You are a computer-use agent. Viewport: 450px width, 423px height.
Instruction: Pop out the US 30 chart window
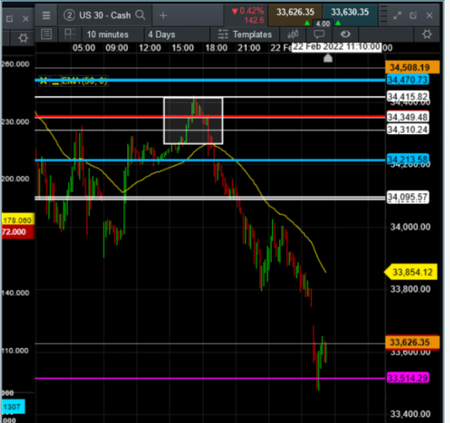coord(413,16)
